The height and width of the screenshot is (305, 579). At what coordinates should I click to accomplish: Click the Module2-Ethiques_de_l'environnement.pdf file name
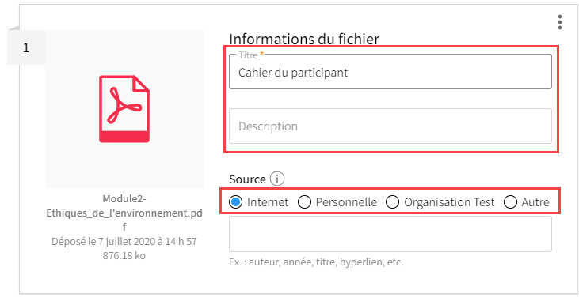pyautogui.click(x=124, y=213)
